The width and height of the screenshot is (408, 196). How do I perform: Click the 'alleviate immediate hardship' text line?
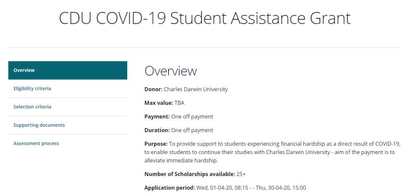[x=181, y=161]
